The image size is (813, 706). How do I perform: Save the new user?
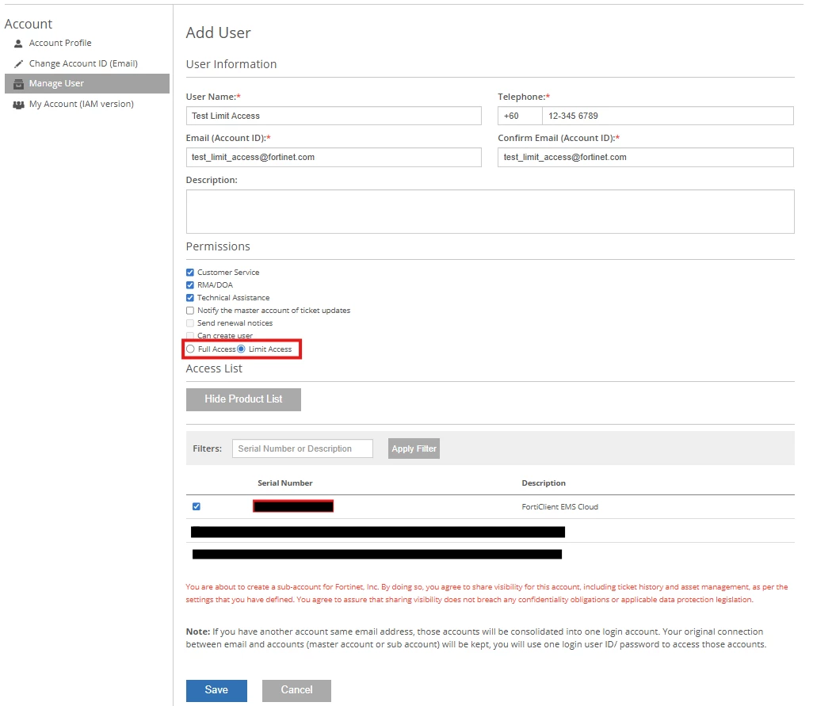(217, 690)
